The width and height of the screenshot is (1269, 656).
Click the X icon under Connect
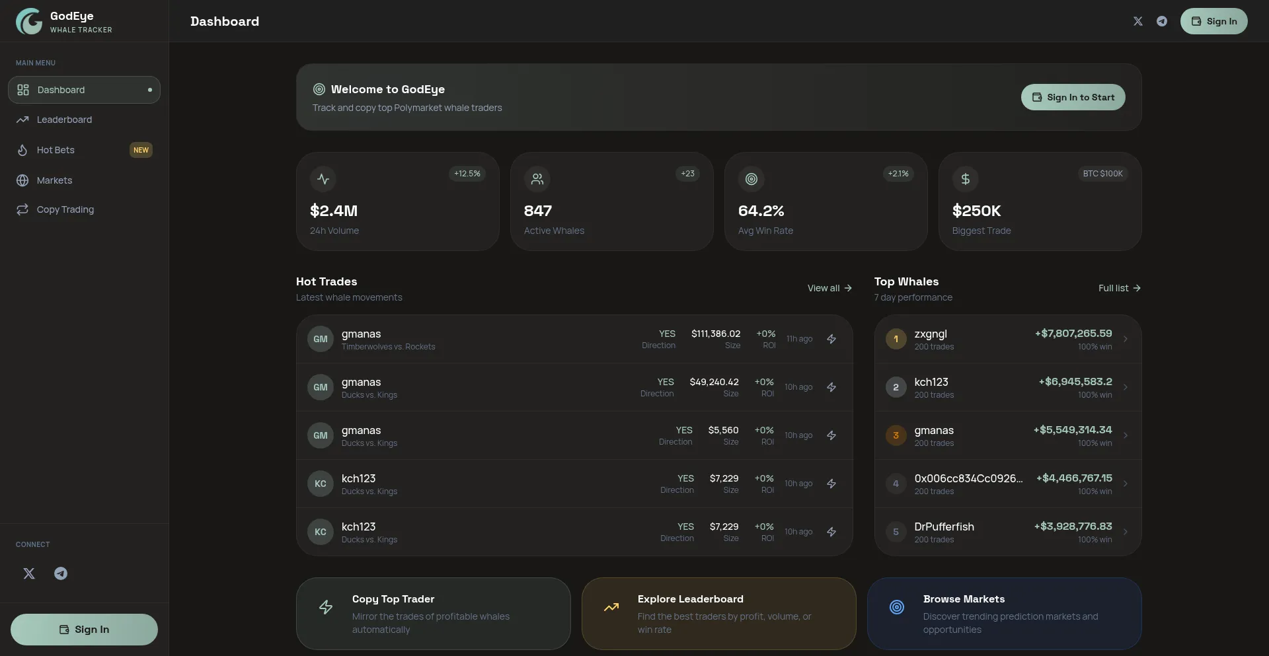pyautogui.click(x=29, y=573)
